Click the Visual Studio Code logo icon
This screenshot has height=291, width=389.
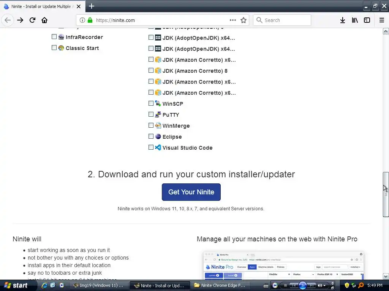[158, 147]
